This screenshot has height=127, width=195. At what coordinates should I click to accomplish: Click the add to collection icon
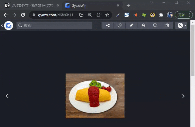(155, 25)
